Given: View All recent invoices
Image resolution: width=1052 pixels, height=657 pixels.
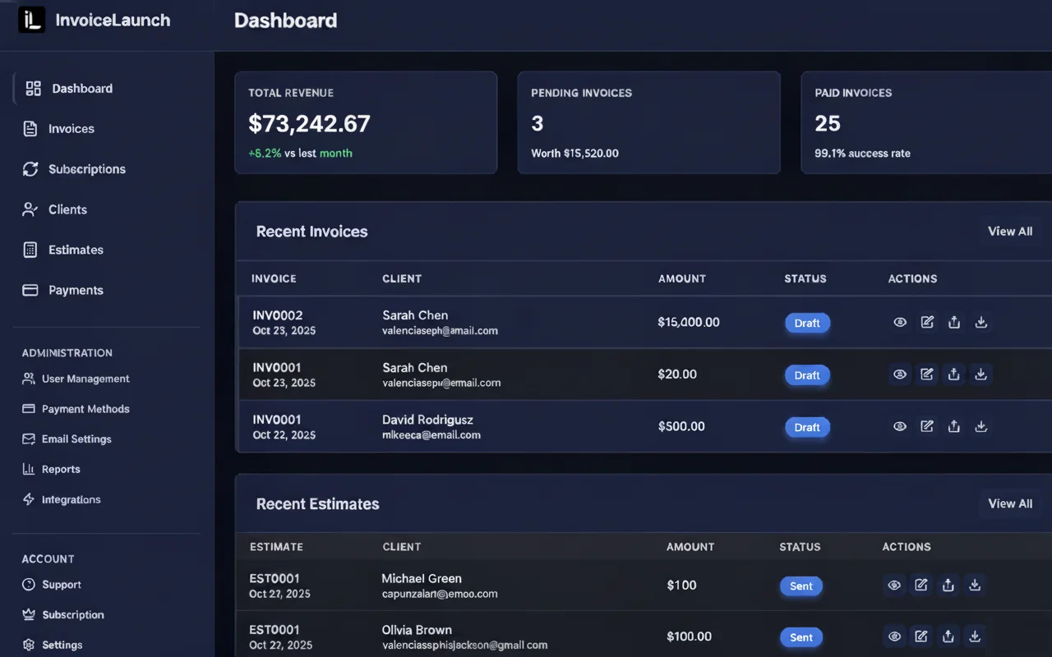Looking at the screenshot, I should coord(1009,231).
